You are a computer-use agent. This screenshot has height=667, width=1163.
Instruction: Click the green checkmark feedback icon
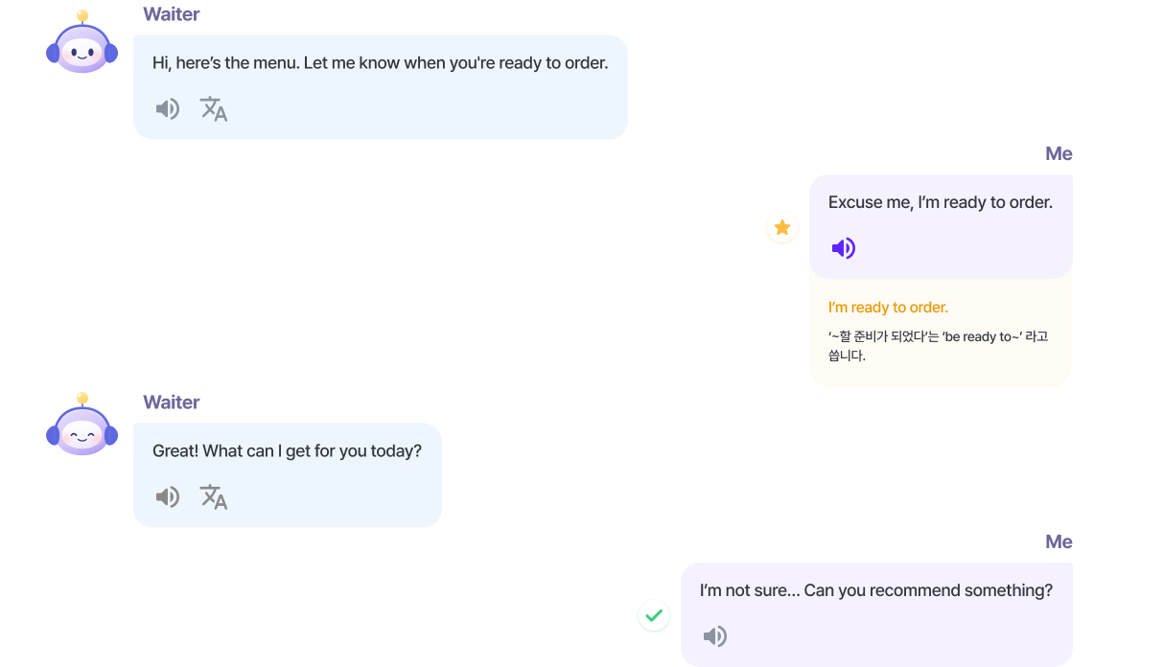point(654,615)
